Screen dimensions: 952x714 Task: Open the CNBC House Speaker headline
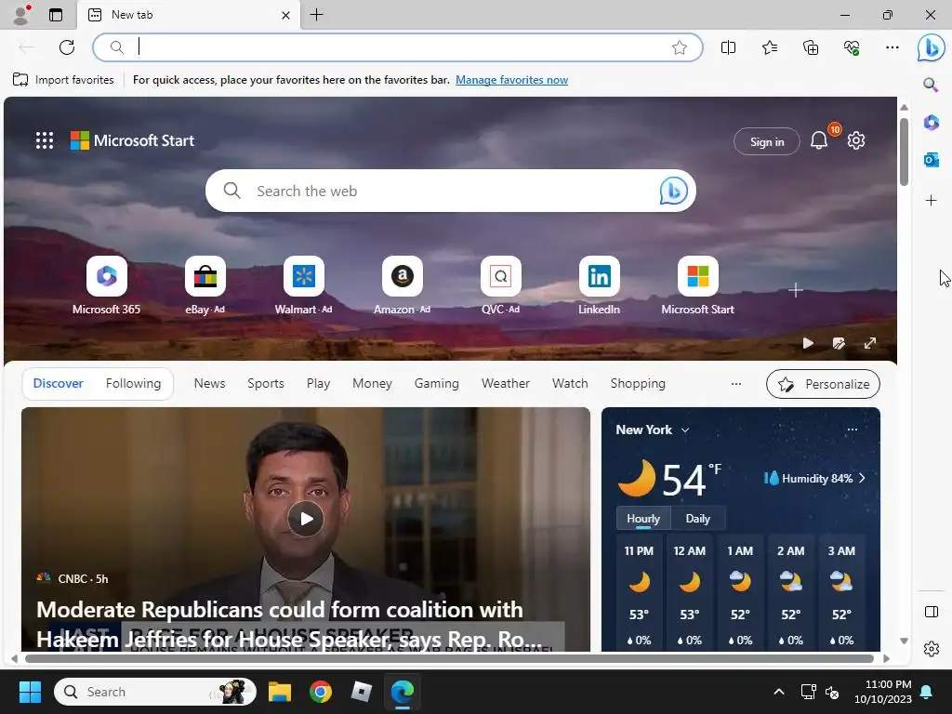pos(289,624)
